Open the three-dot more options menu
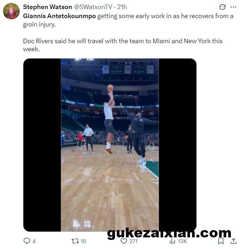Screen dimensions: 240x249 233,7
